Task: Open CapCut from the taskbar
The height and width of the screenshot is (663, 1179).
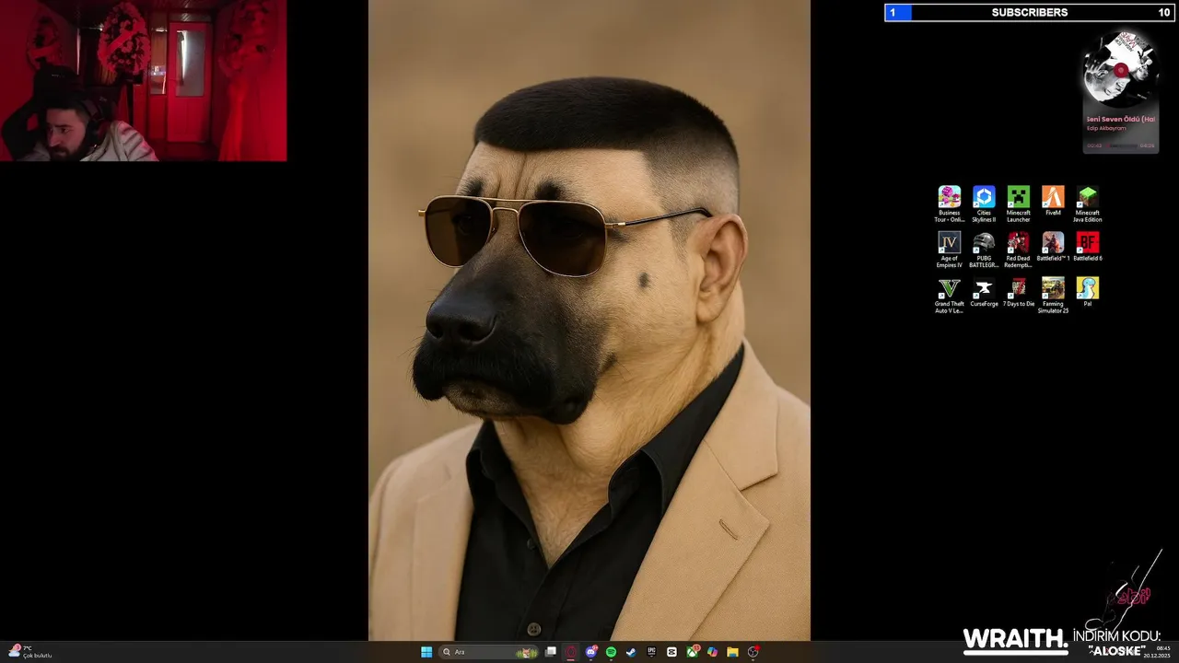Action: (671, 652)
